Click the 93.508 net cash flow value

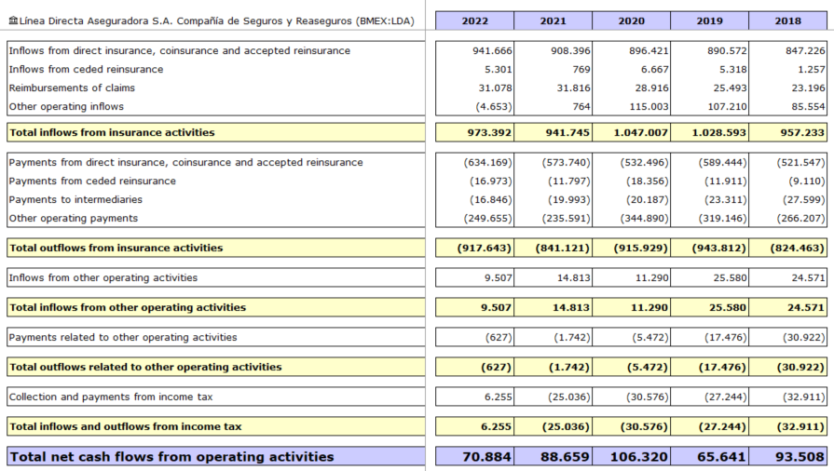800,457
